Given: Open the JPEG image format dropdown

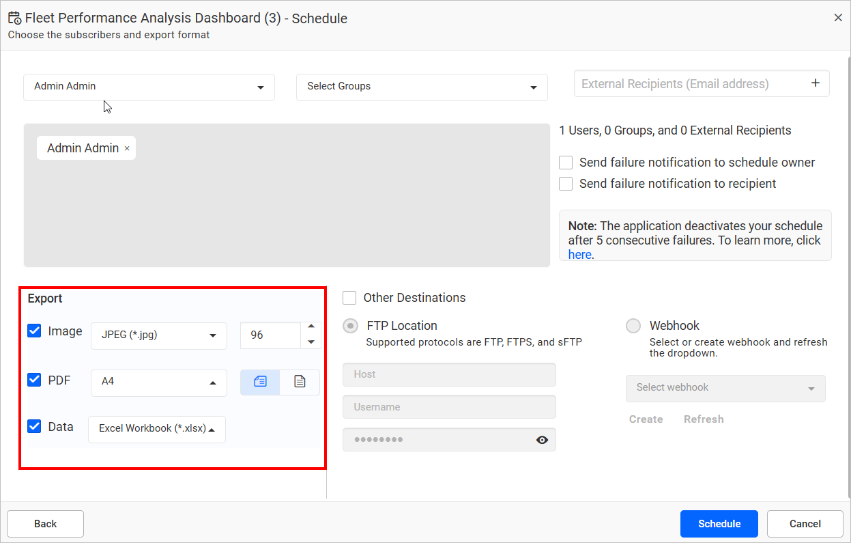Looking at the screenshot, I should pyautogui.click(x=158, y=335).
